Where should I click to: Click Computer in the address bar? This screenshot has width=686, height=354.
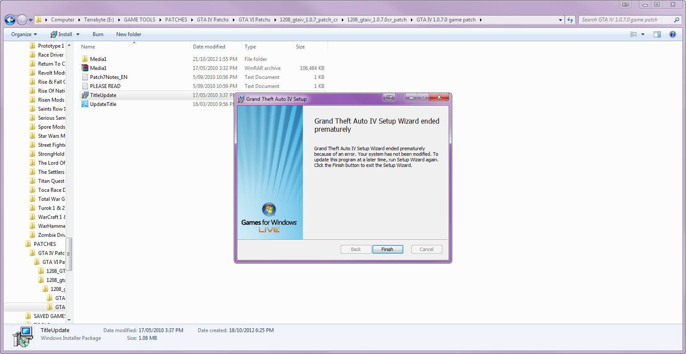click(63, 20)
